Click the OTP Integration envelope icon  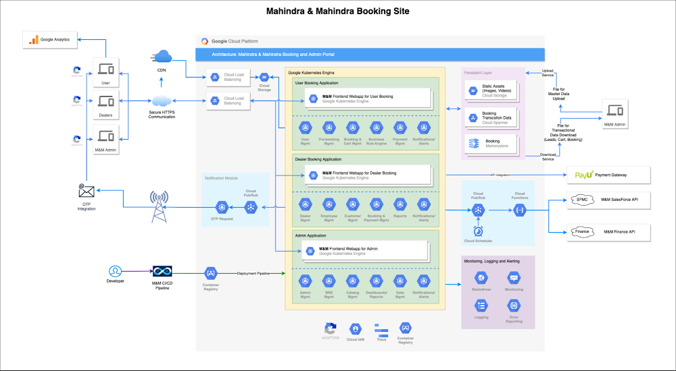(x=87, y=190)
